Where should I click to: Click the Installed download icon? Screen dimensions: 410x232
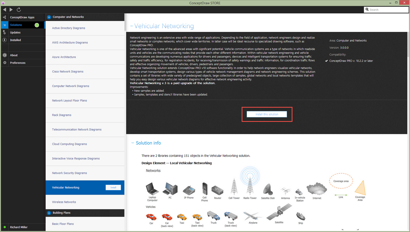point(5,40)
